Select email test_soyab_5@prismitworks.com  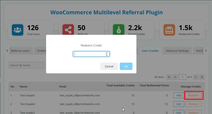[80, 95]
